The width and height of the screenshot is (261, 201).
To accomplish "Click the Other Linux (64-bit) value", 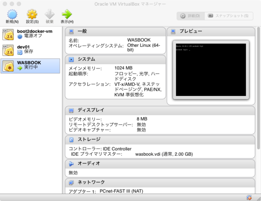I will coord(144,47).
